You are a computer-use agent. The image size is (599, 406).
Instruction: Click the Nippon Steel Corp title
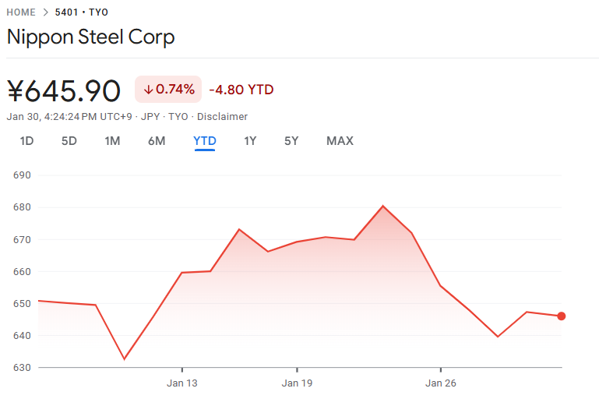pyautogui.click(x=91, y=37)
